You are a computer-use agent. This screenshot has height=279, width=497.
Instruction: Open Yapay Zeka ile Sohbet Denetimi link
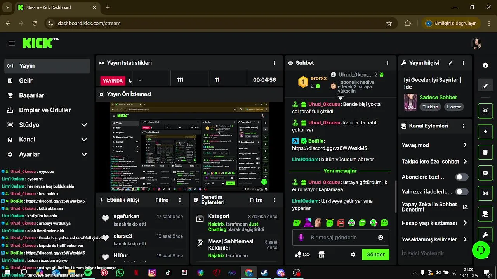coord(434,207)
